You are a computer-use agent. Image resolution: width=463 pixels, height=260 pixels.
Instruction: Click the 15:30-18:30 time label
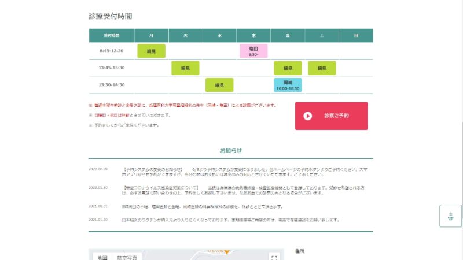pyautogui.click(x=112, y=84)
